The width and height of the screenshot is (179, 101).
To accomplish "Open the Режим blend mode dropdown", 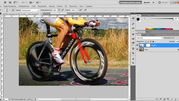I will point(30,10).
